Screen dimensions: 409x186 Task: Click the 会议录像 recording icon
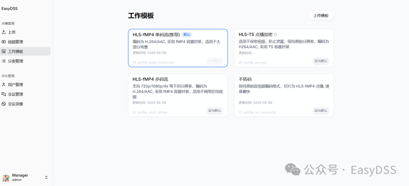[4, 104]
